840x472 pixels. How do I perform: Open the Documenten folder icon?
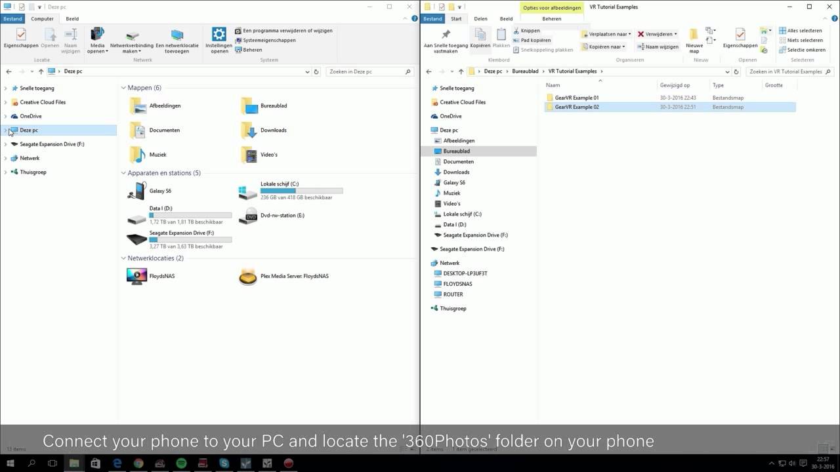click(x=137, y=130)
